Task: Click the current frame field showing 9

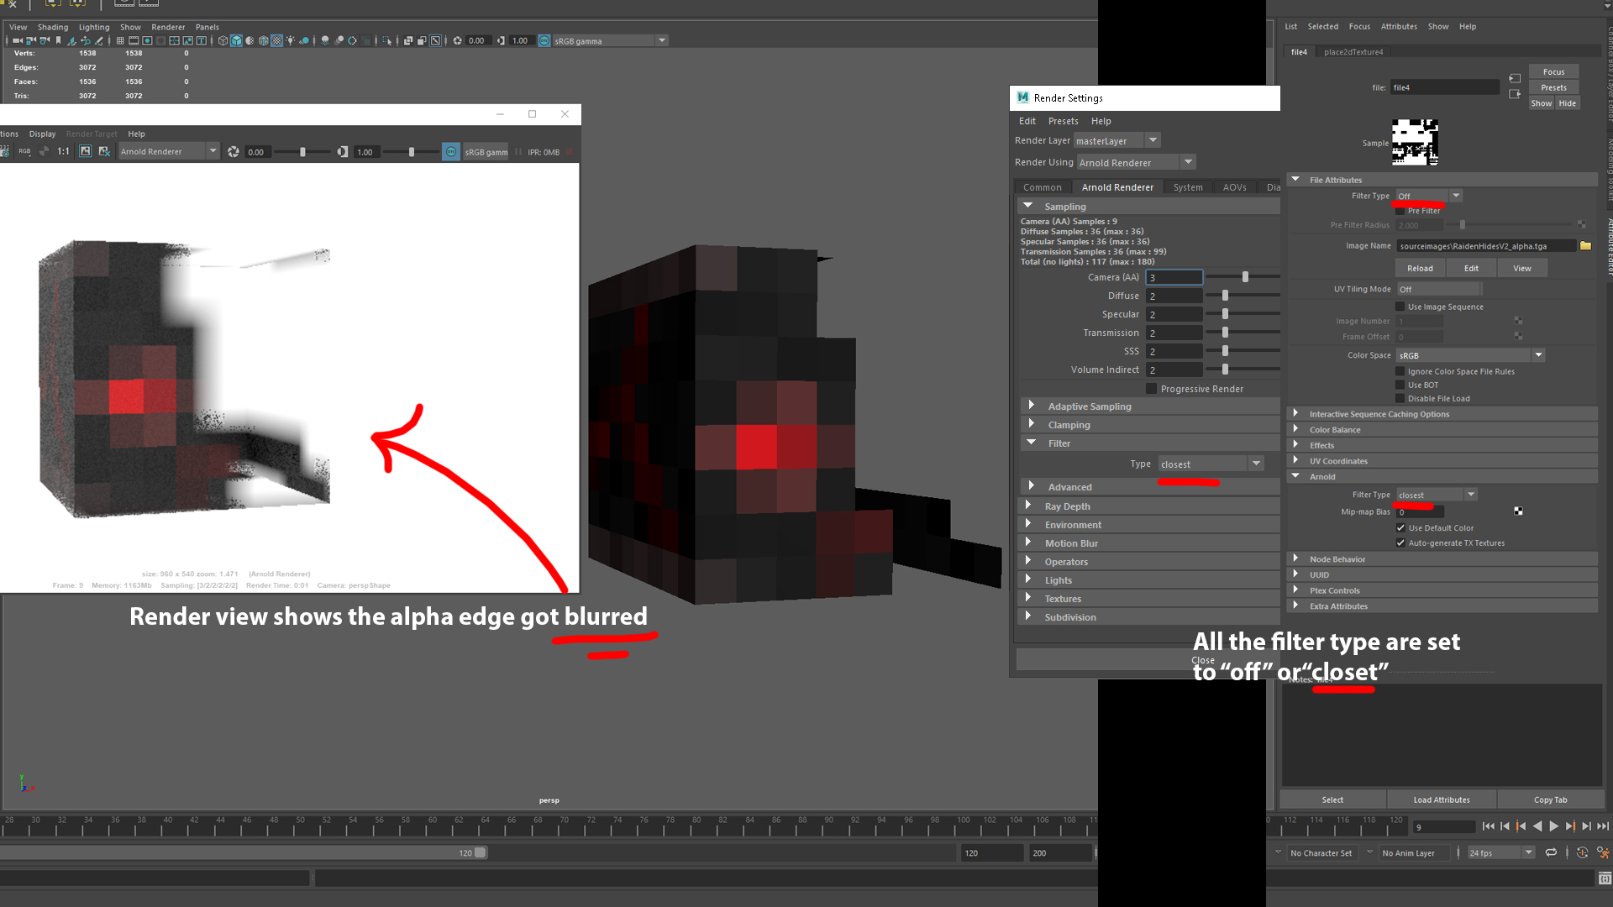Action: tap(1443, 827)
